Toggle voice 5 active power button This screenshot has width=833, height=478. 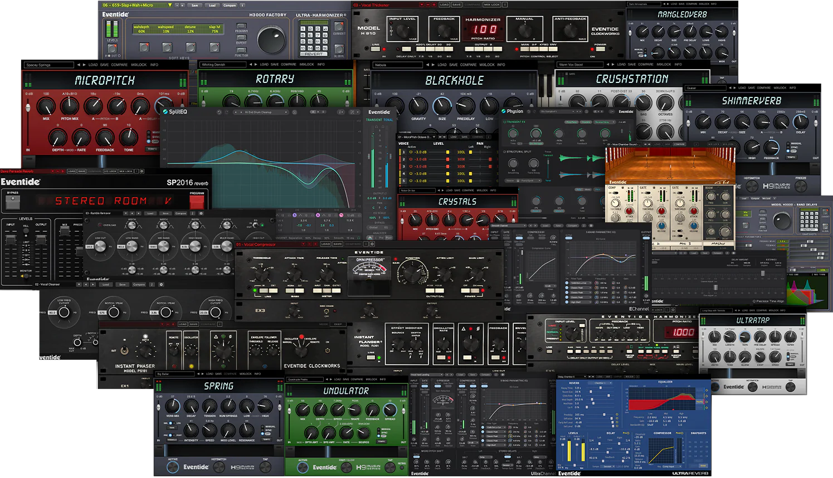[x=411, y=181]
